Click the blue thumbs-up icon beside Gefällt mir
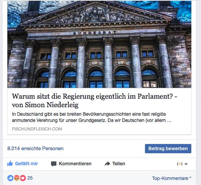201x185 pixels. point(10,164)
